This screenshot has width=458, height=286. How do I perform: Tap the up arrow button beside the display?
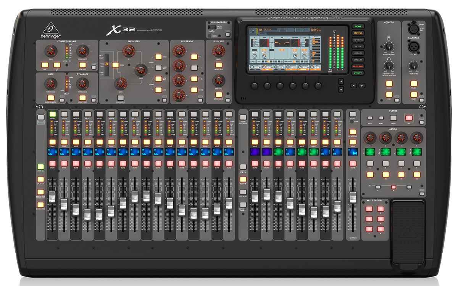coord(341,81)
